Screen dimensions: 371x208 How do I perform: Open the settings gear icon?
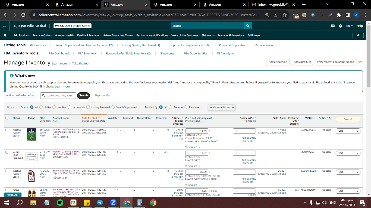click(x=341, y=26)
